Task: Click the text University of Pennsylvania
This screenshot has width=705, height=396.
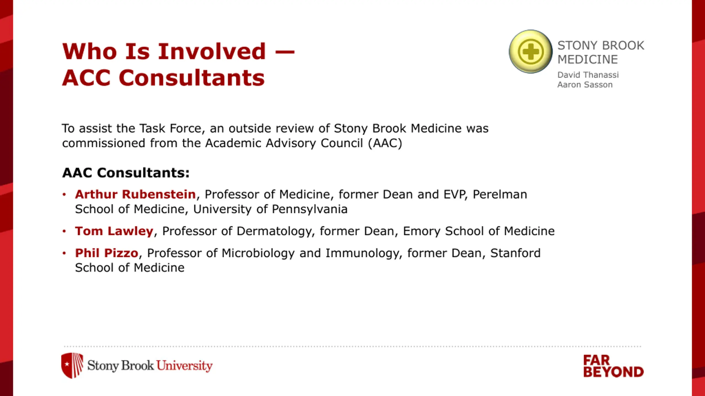Action: [270, 209]
